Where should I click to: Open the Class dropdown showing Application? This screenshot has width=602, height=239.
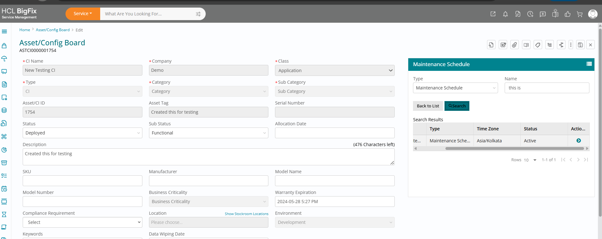(335, 71)
